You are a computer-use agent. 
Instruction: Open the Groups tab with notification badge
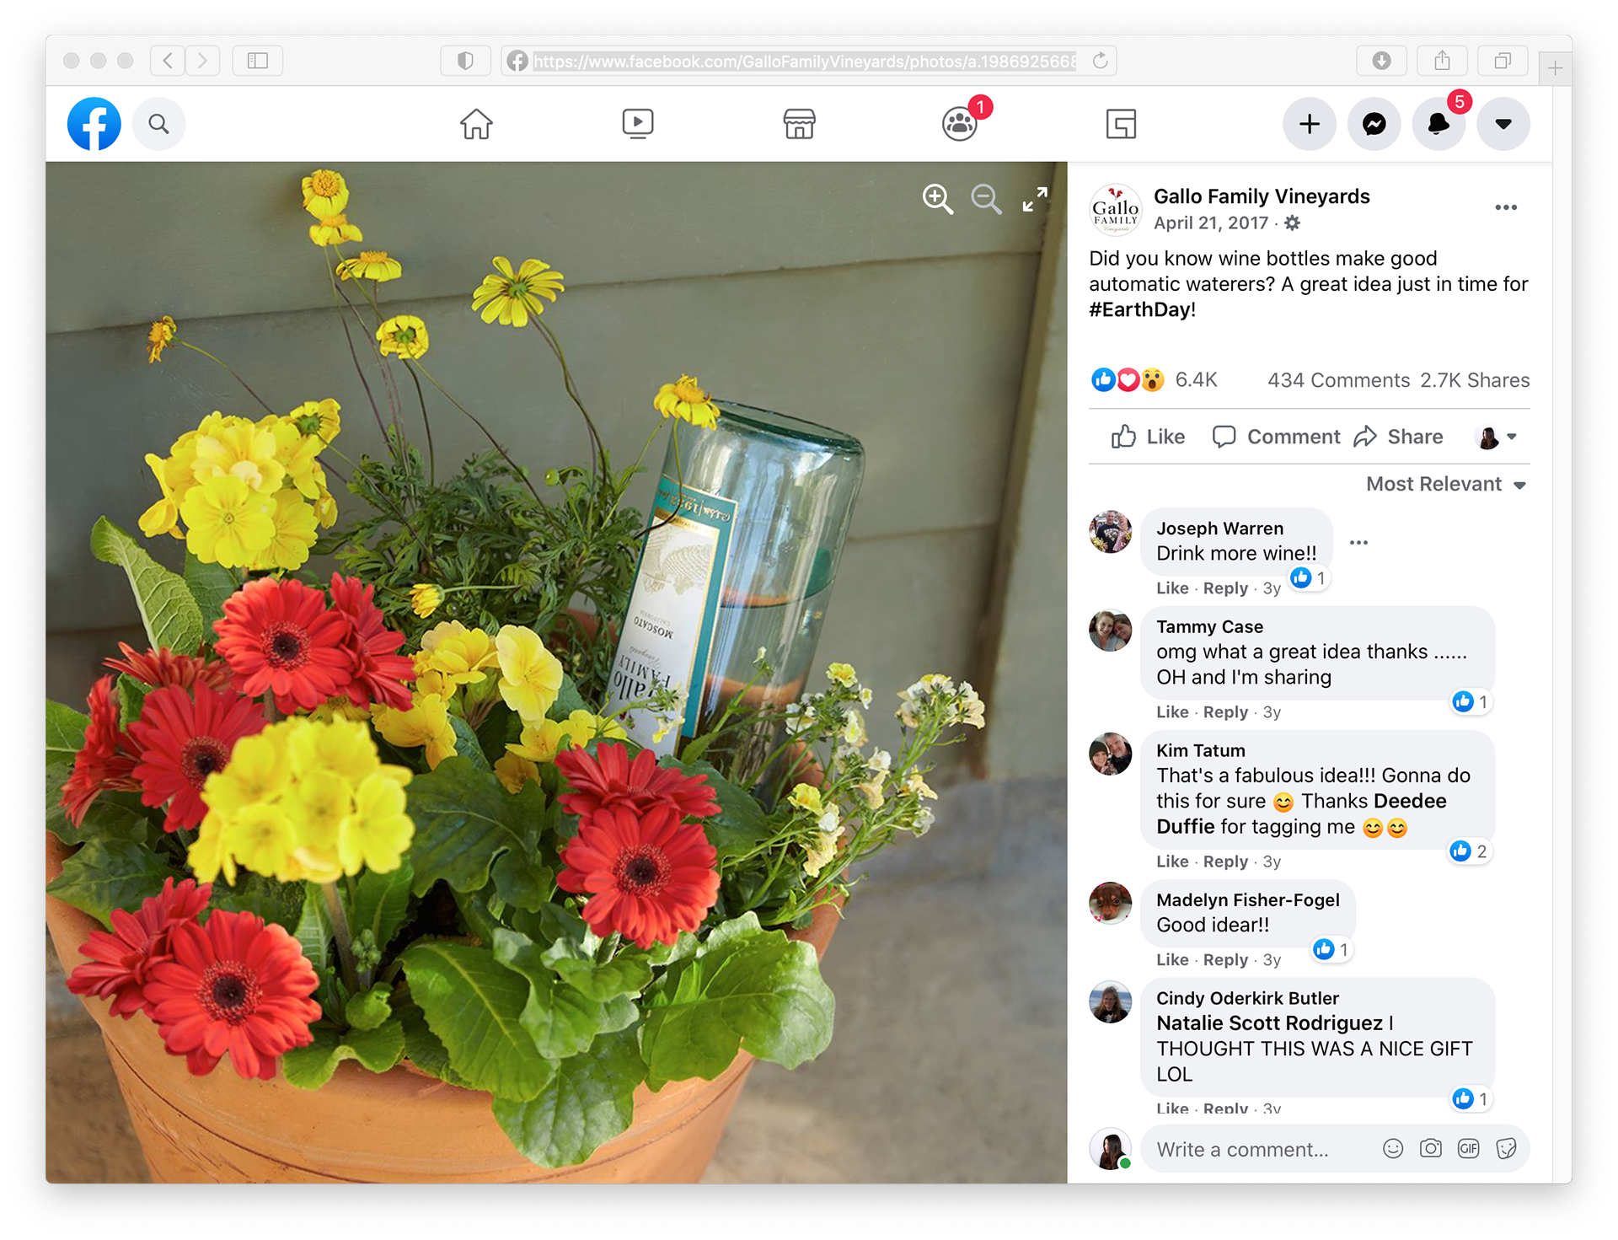tap(961, 124)
